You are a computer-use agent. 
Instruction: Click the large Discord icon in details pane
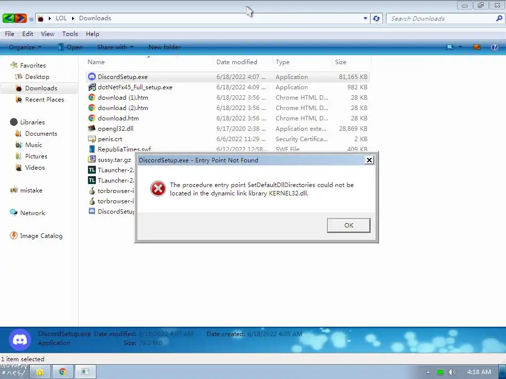(x=20, y=340)
